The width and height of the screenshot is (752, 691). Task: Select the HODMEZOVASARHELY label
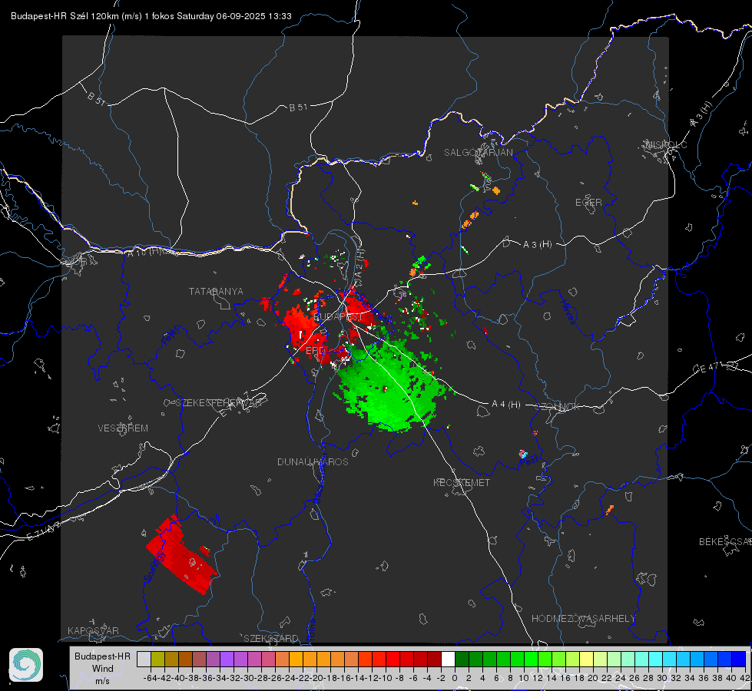583,619
